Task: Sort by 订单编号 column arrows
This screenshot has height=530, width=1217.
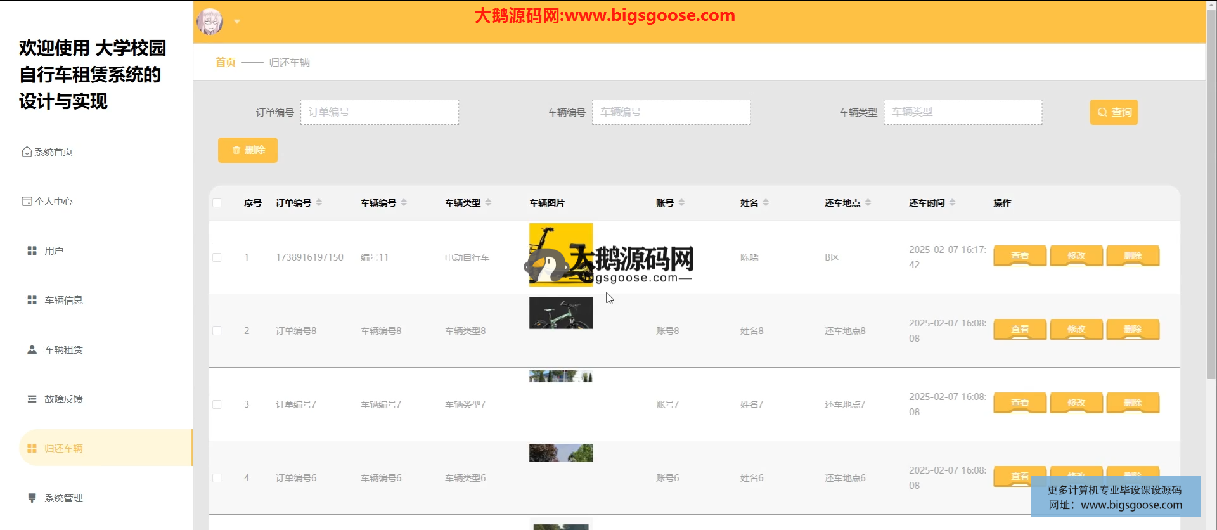Action: click(x=319, y=203)
